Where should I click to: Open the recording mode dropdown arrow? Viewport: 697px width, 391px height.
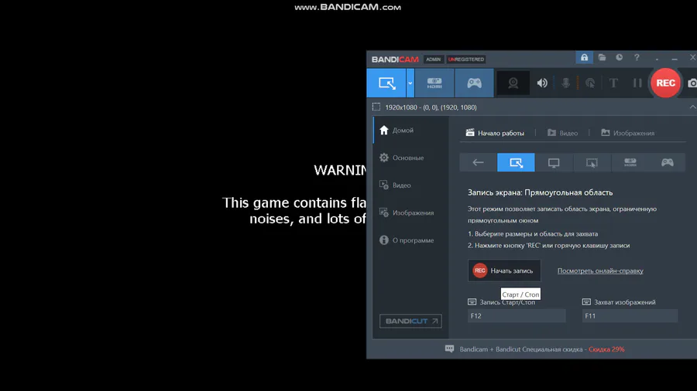tap(410, 83)
